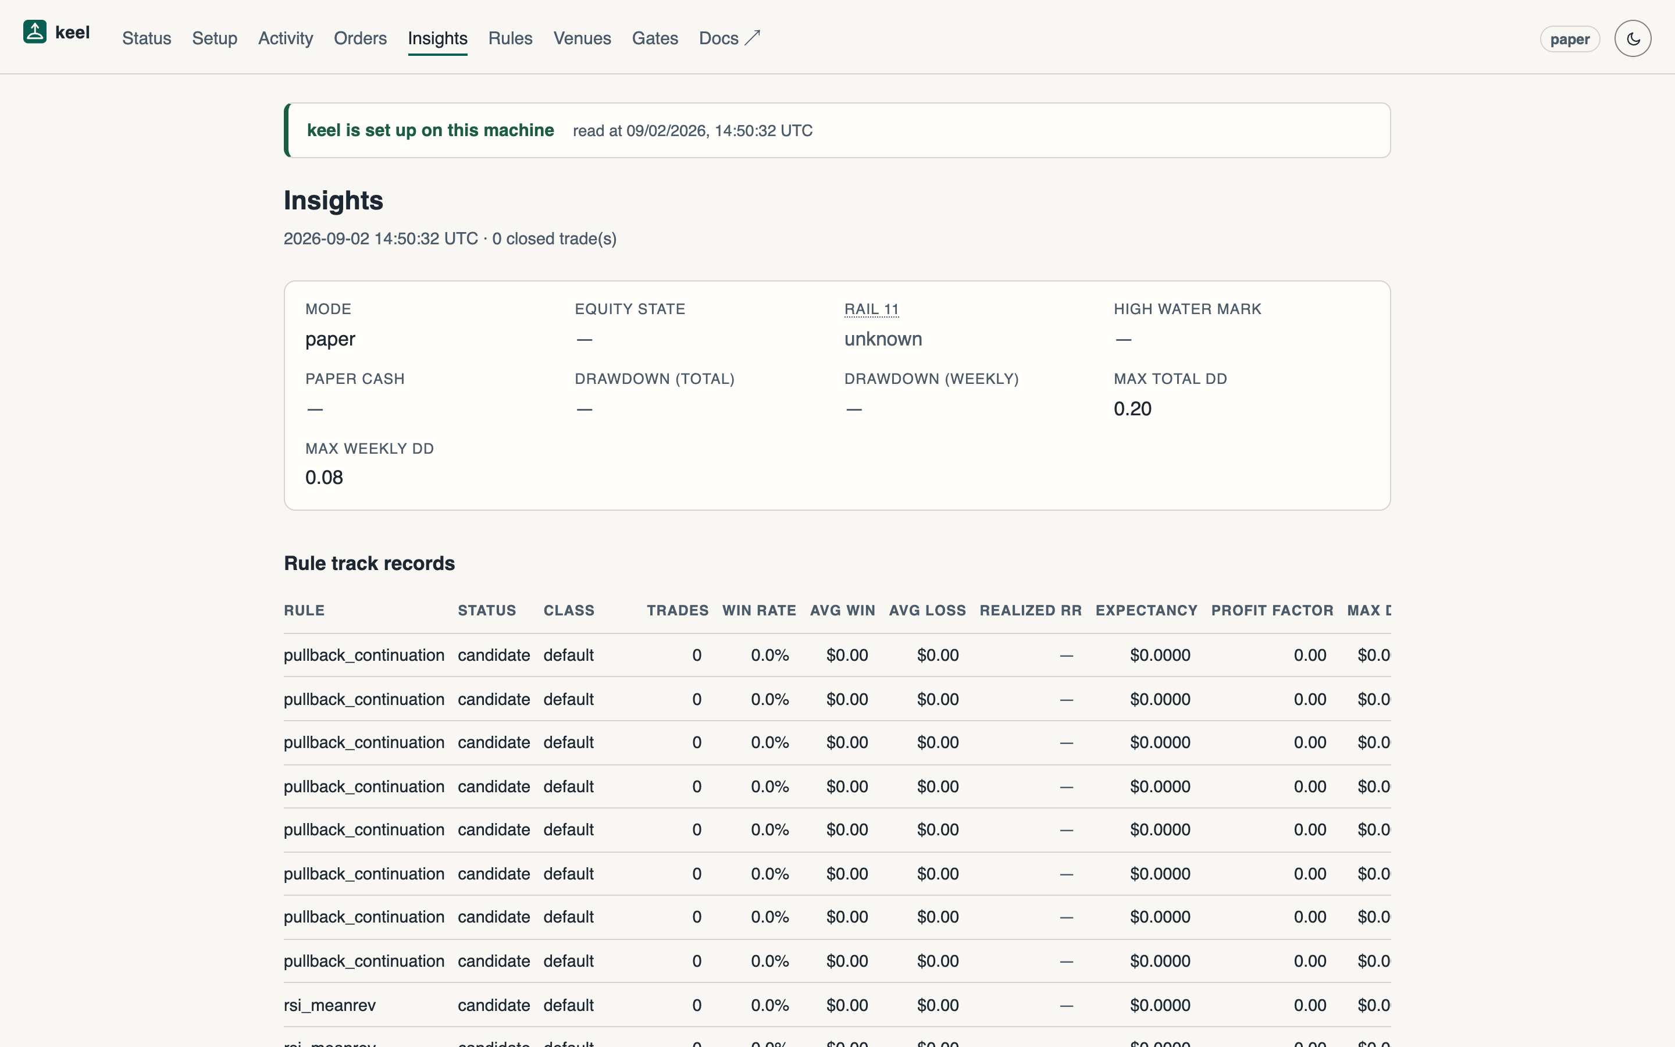Open the Rules tab

[x=510, y=38]
